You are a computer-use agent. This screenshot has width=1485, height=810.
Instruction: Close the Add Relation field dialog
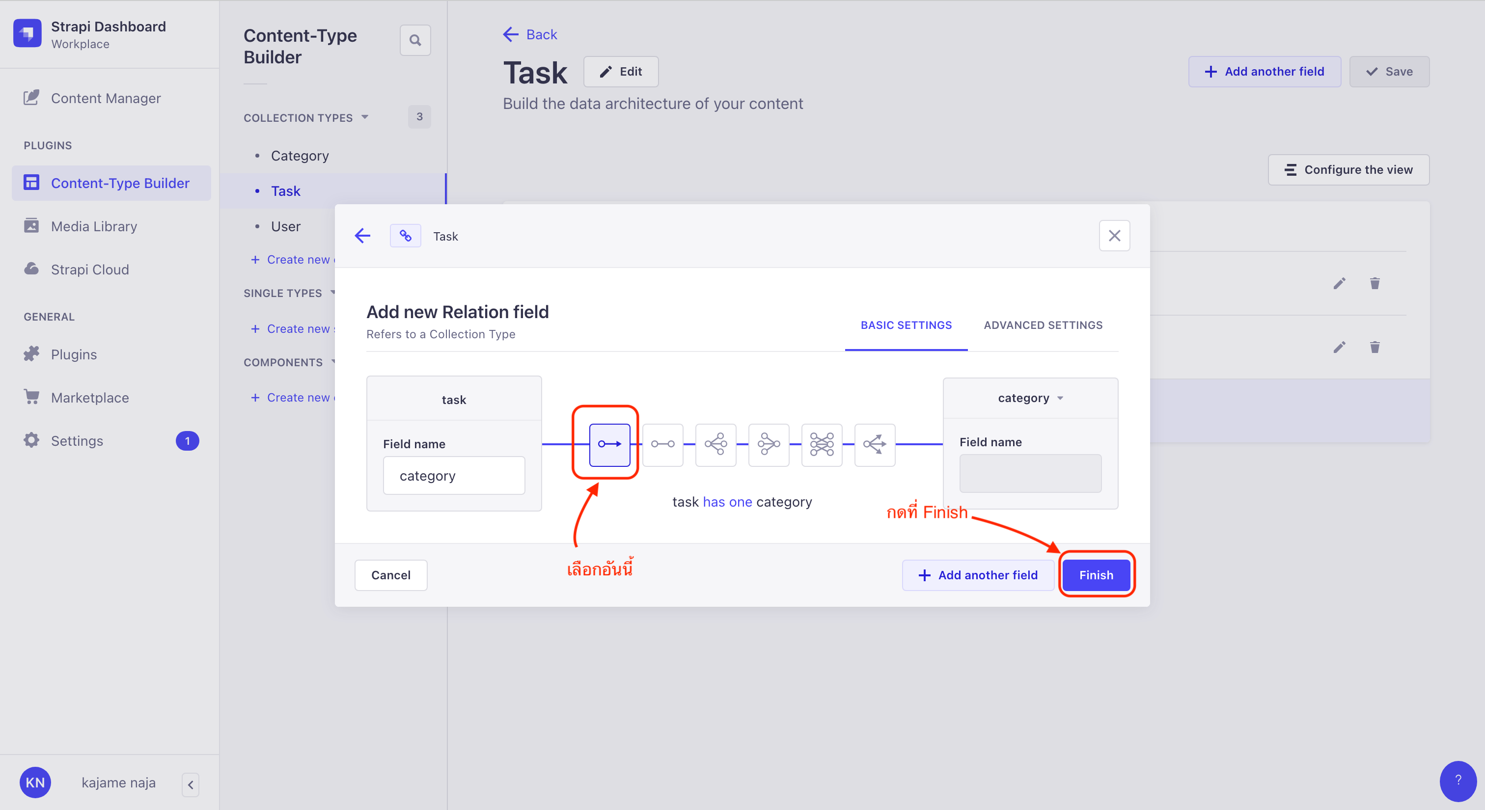click(x=1114, y=236)
